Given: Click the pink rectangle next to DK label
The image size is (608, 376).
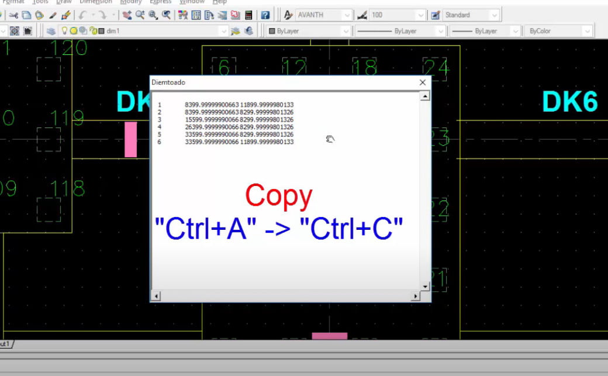Looking at the screenshot, I should tap(131, 139).
